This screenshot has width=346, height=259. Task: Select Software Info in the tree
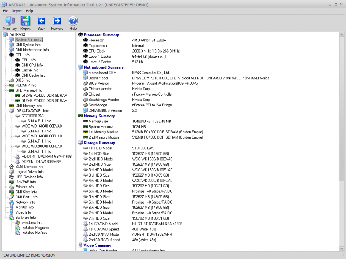pyautogui.click(x=26, y=218)
